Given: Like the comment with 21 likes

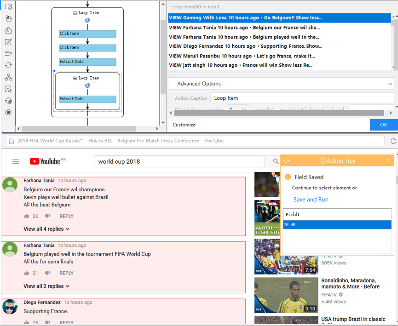Looking at the screenshot, I should 26,273.
